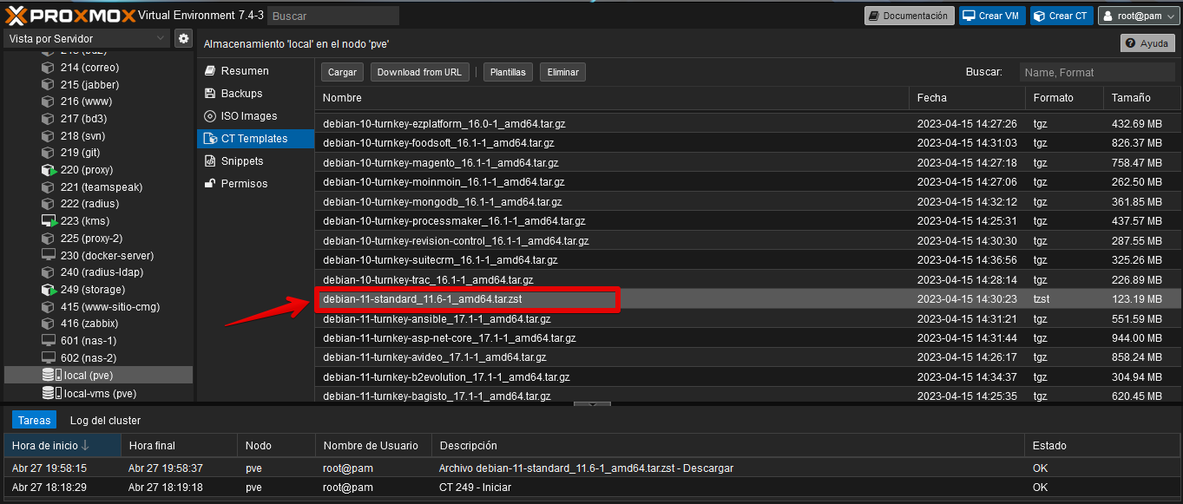Viewport: 1183px width, 504px height.
Task: Click the gear icon beside Vista por Servidor
Action: coord(182,38)
